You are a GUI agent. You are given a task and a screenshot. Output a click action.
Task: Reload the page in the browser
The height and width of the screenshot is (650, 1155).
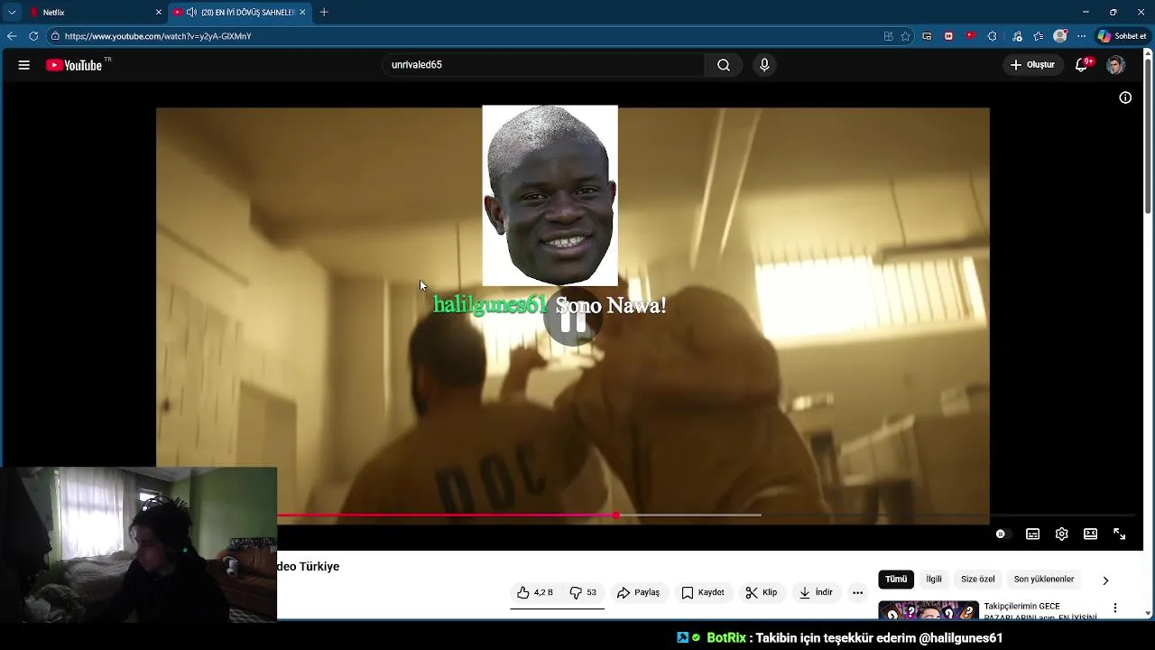click(33, 36)
